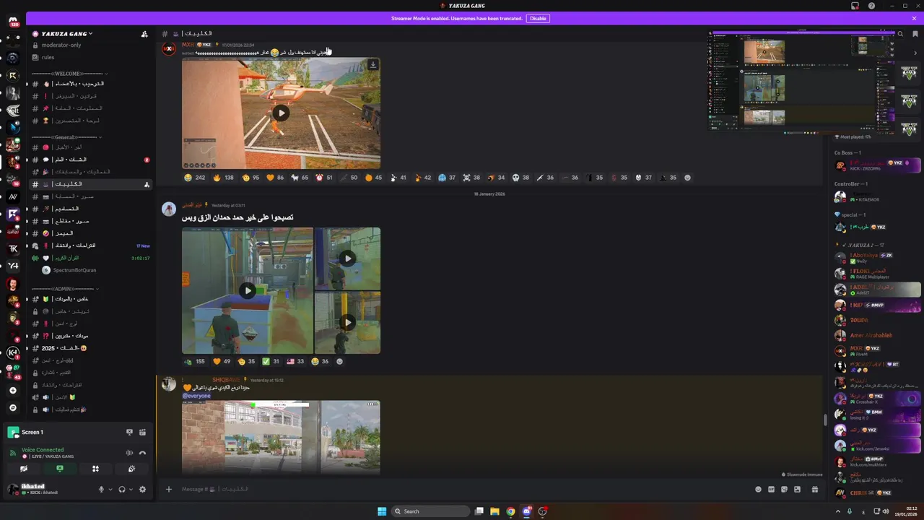The width and height of the screenshot is (924, 520).
Task: Open the rules channel
Action: (x=90, y=57)
